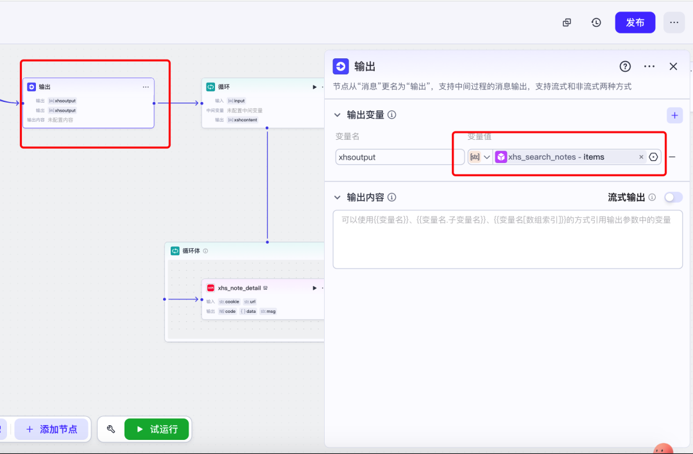Show info icon next to 流式输出
Viewport: 693px width, 454px height.
pyautogui.click(x=652, y=198)
